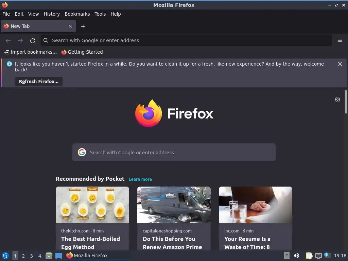Open the View menu

click(34, 14)
